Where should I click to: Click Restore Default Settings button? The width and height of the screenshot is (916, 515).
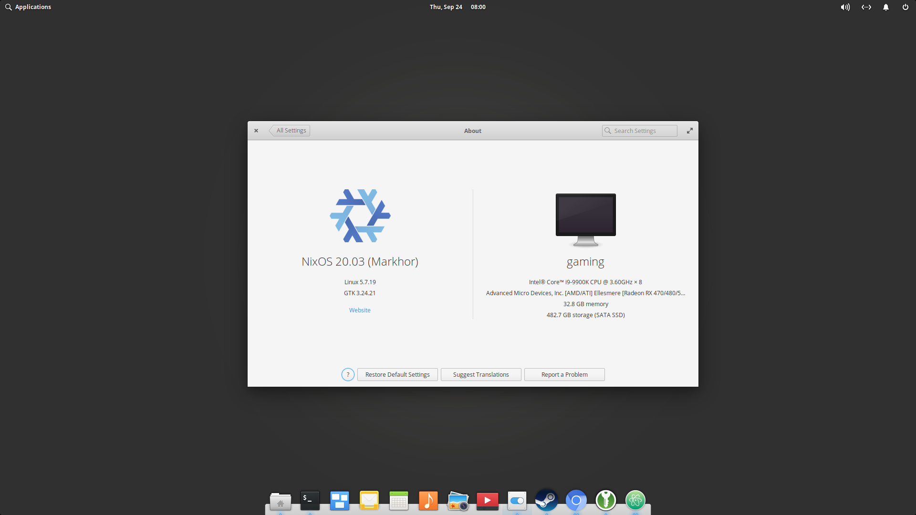coord(397,375)
